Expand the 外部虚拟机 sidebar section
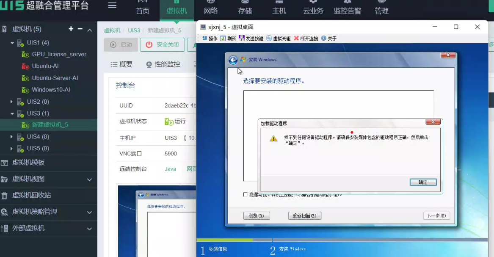The image size is (494, 257). tap(89, 229)
